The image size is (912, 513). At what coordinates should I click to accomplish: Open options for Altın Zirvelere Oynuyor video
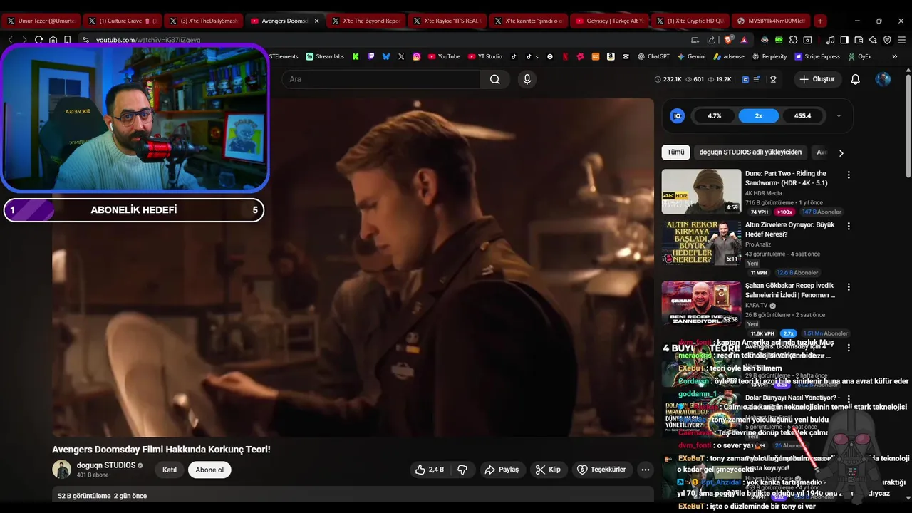[x=849, y=226]
